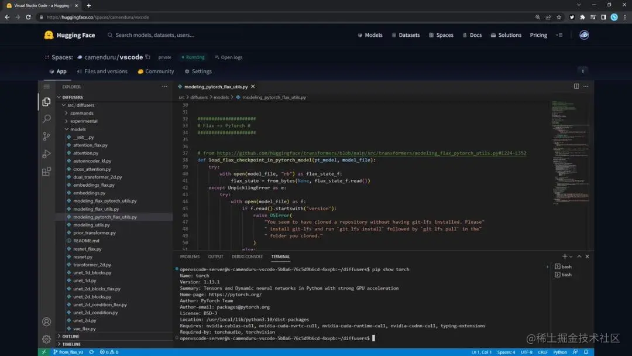
Task: Open the Community tab
Action: [156, 71]
